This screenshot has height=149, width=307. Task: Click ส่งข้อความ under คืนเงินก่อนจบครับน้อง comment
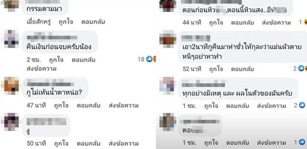[41, 69]
